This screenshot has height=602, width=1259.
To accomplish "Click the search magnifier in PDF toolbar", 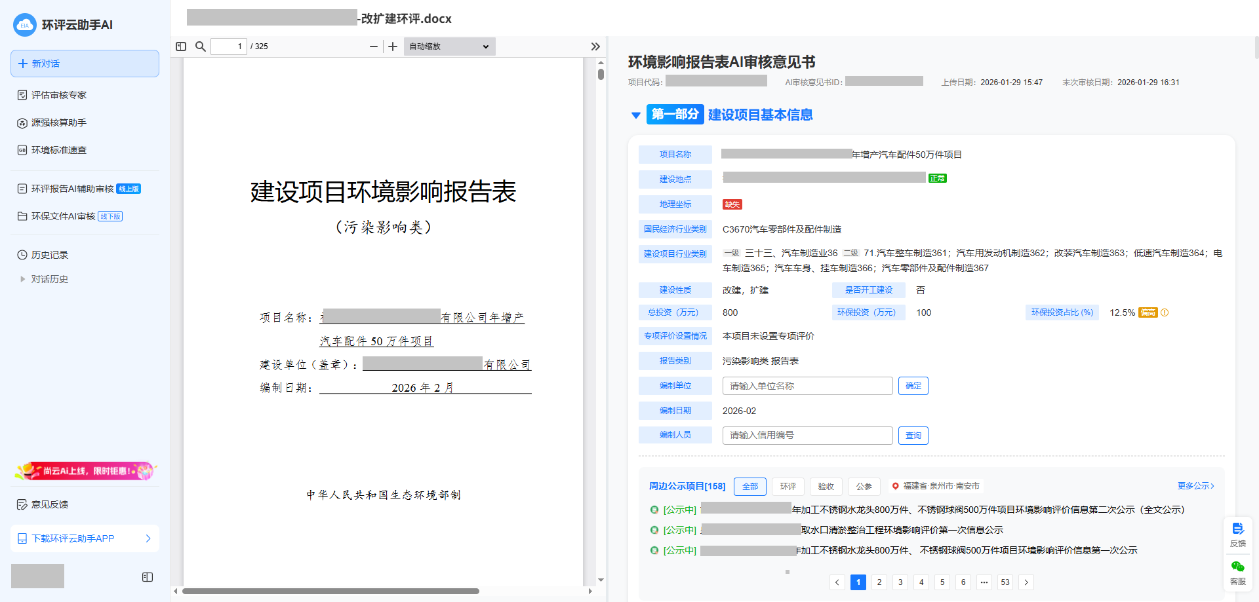I will (201, 47).
